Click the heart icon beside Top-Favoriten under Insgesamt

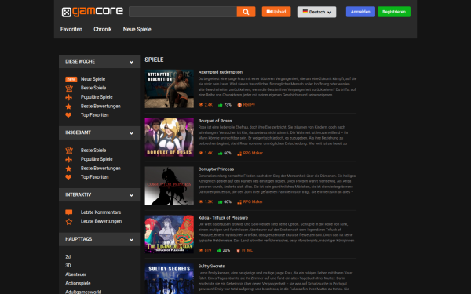(68, 177)
